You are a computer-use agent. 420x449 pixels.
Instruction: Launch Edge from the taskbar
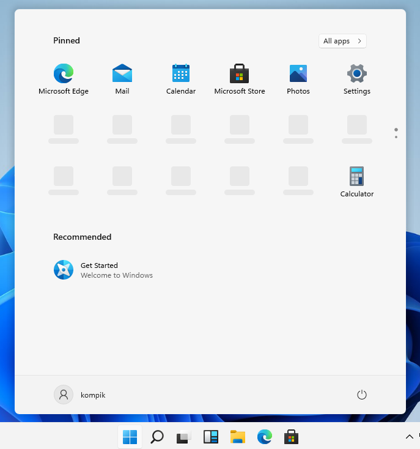tap(265, 437)
